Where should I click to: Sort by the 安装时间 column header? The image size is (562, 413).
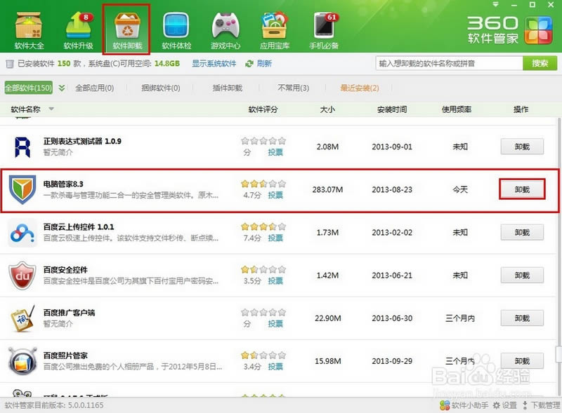click(x=392, y=109)
